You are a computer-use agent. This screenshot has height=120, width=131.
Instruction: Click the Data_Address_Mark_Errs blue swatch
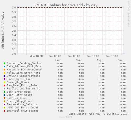click(4, 66)
